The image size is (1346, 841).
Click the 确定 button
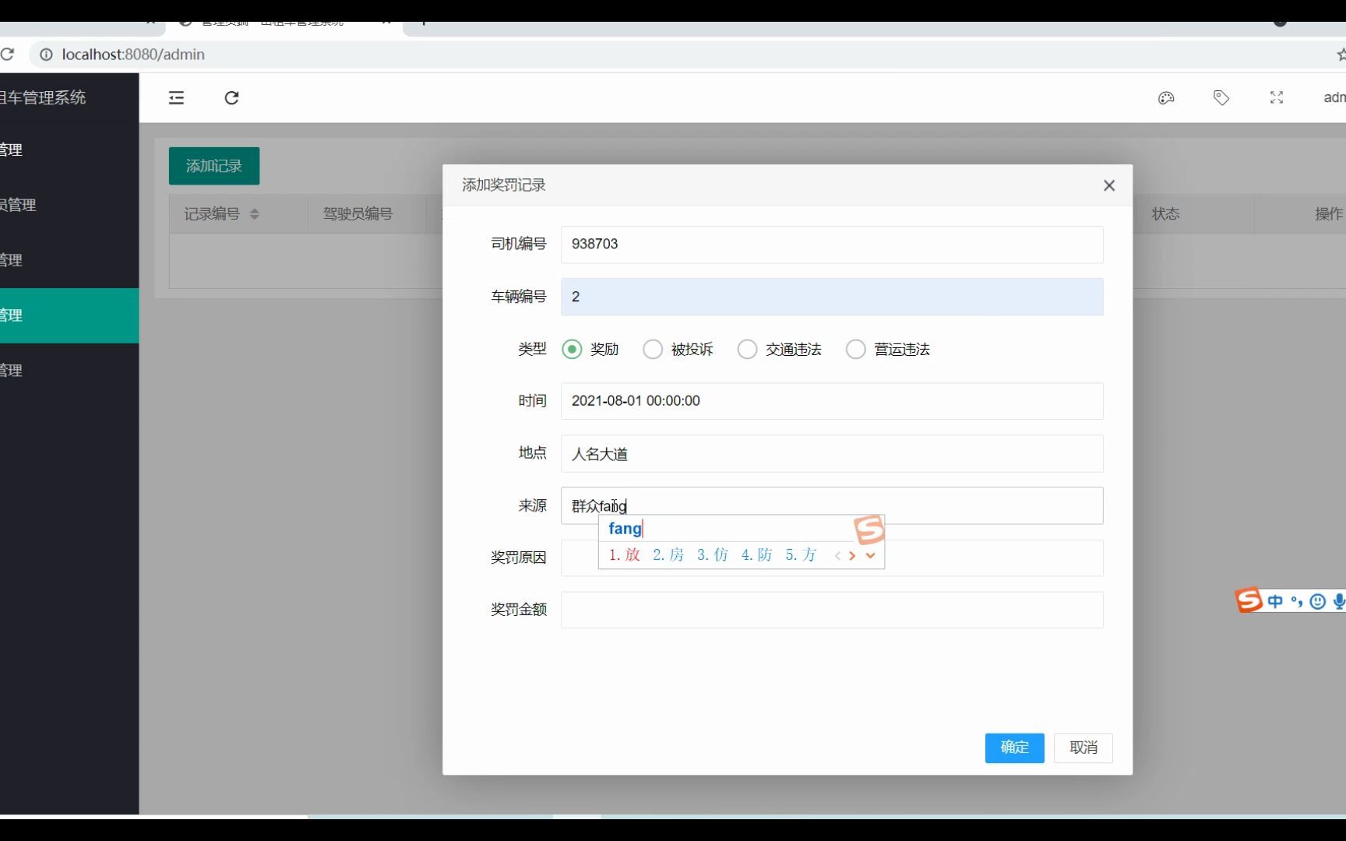[x=1014, y=748]
